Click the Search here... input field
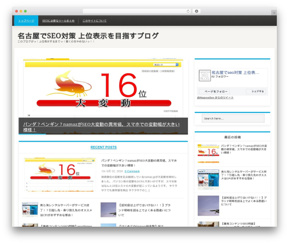The height and width of the screenshot is (244, 289). 233,118
